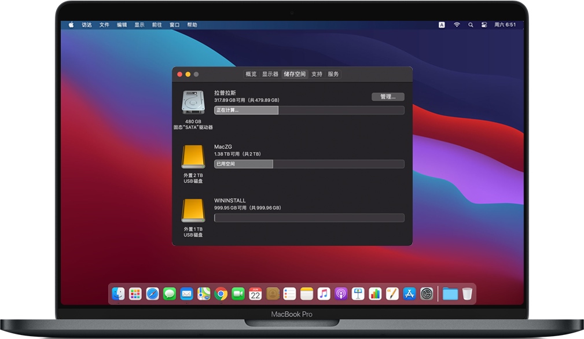Image resolution: width=584 pixels, height=339 pixels.
Task: Launch Safari from the Dock
Action: tap(152, 294)
